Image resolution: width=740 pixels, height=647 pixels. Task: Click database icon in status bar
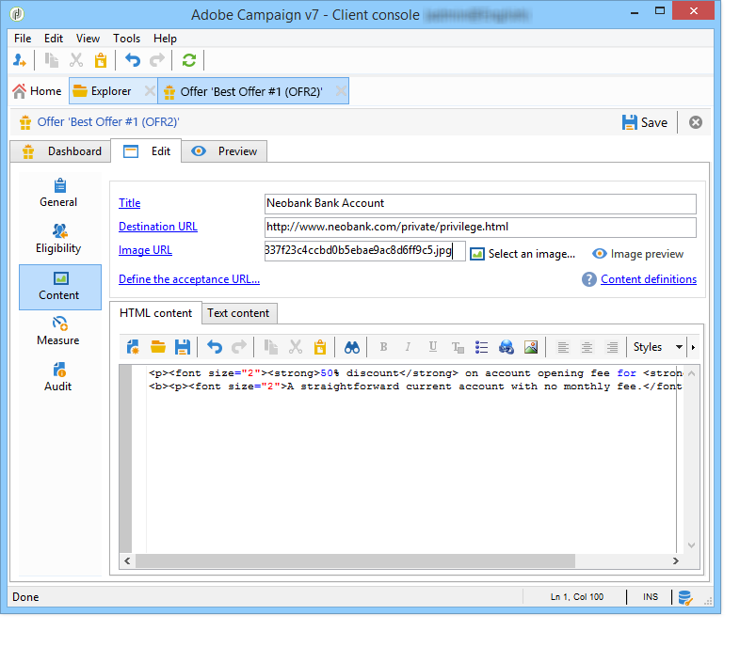tap(684, 597)
